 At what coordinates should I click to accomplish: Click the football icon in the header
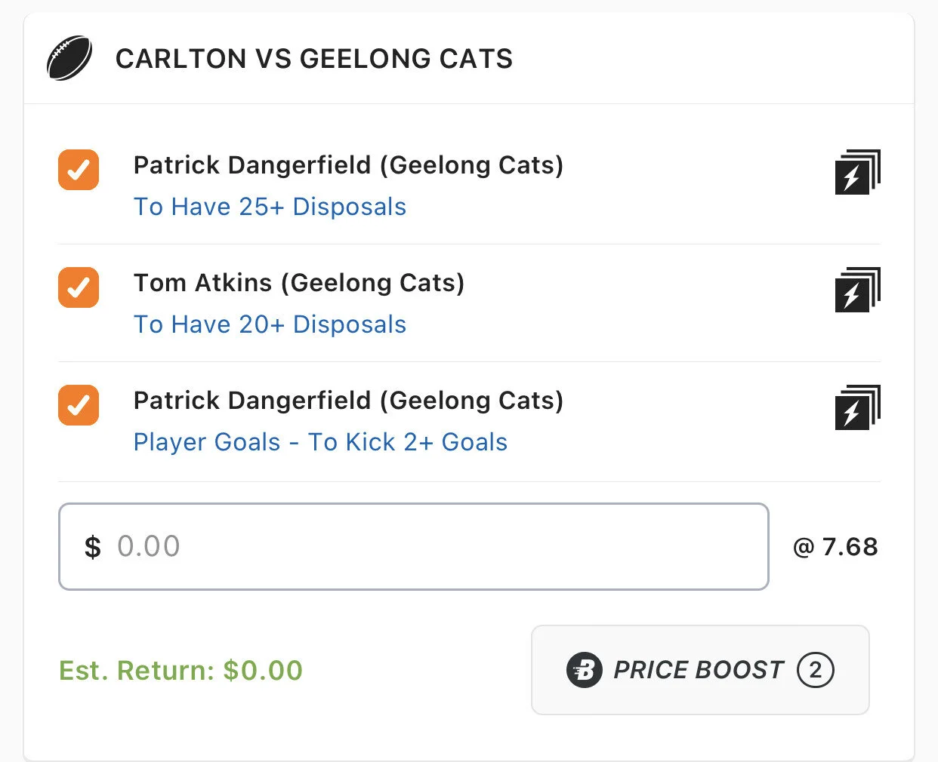coord(69,59)
